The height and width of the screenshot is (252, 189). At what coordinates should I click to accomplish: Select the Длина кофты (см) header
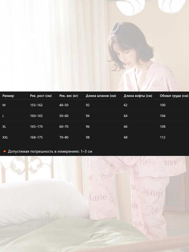pyautogui.click(x=138, y=96)
